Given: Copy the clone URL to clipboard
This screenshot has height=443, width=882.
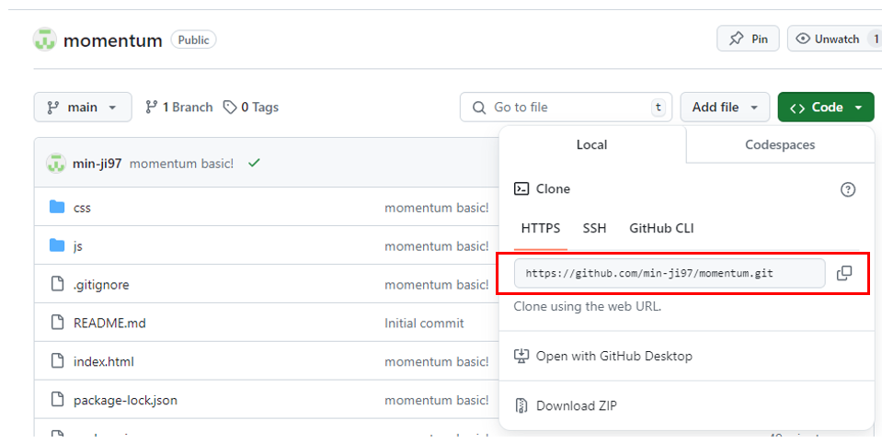Looking at the screenshot, I should 844,273.
